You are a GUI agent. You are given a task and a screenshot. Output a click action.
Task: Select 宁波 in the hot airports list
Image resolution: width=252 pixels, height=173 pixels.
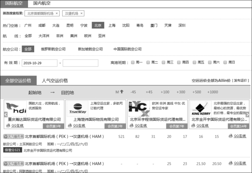[x=84, y=25]
